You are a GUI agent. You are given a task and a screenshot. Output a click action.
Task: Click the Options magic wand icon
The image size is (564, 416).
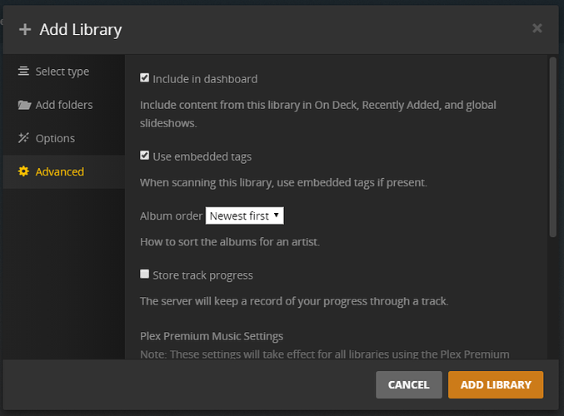[x=23, y=138]
